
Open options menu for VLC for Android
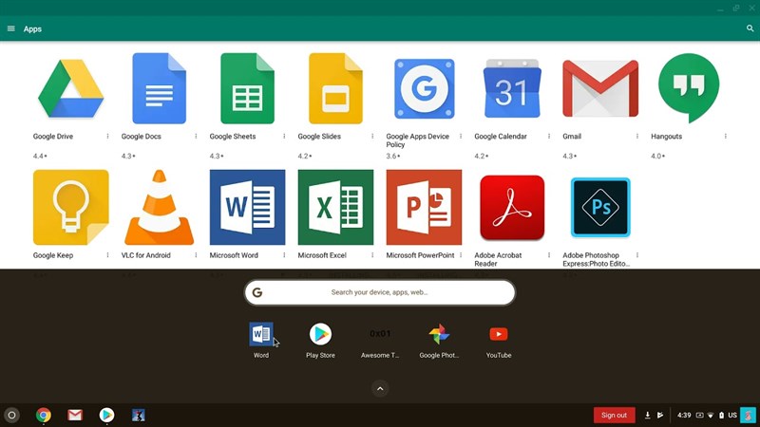[196, 254]
